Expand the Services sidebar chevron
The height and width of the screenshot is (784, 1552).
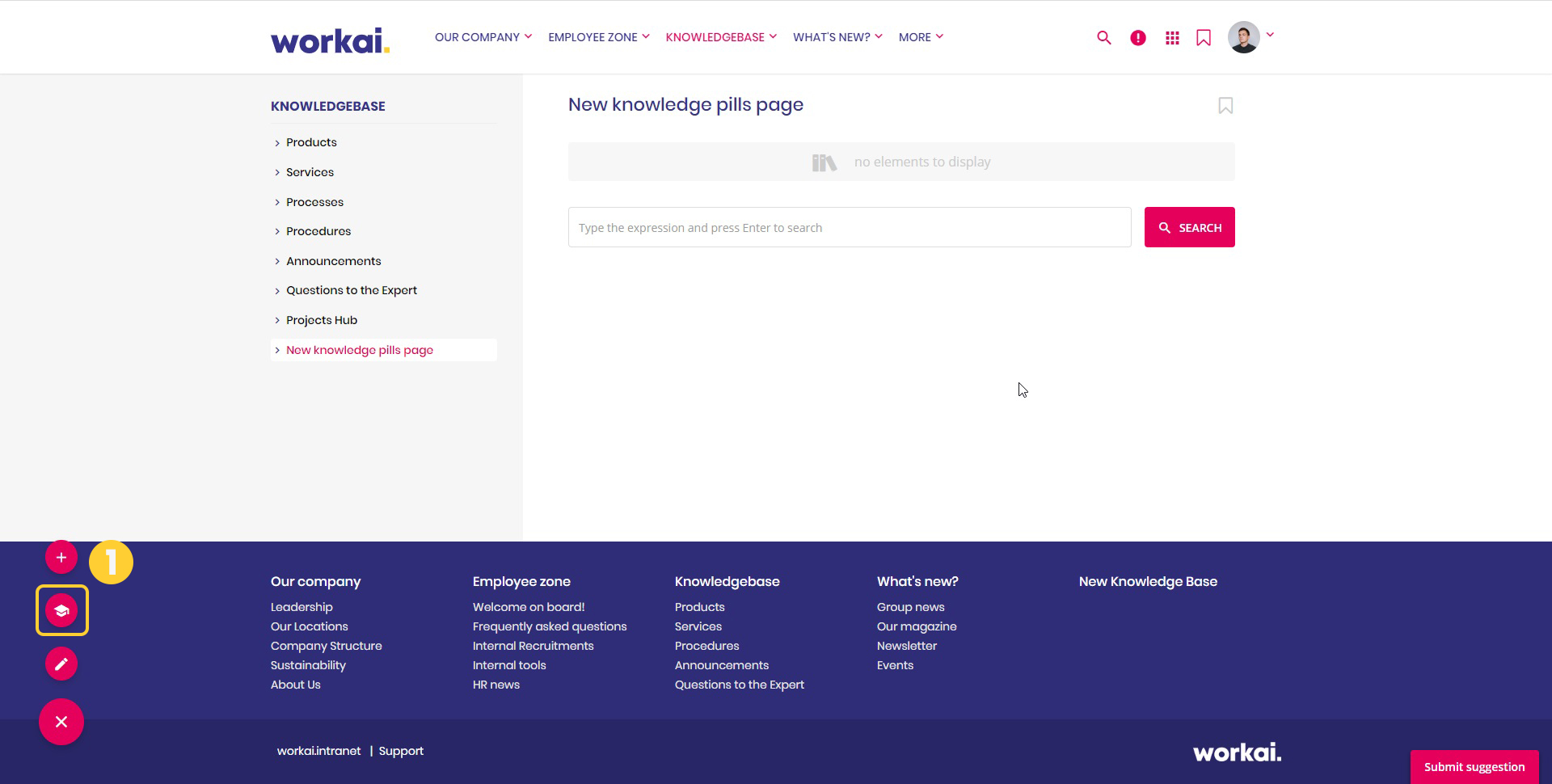(x=277, y=172)
